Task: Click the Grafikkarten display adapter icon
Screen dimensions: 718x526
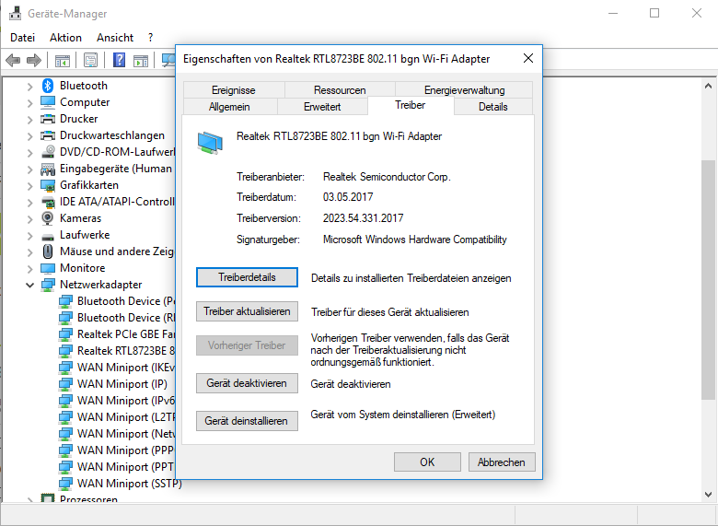Action: click(x=49, y=185)
